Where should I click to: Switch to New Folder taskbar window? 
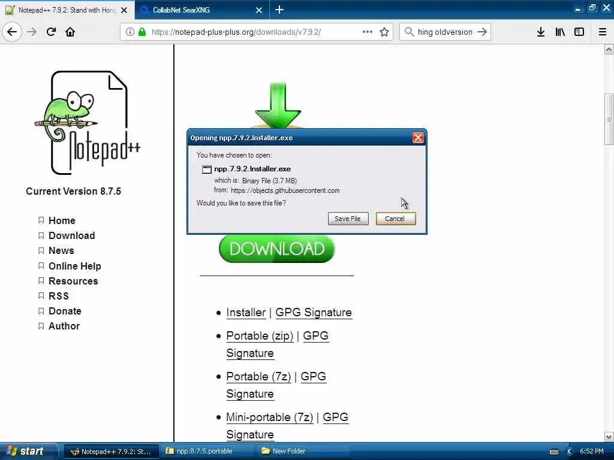(x=303, y=452)
